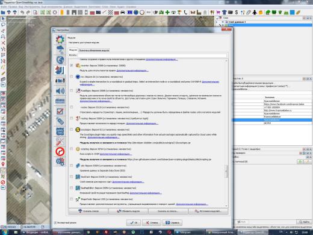The height and width of the screenshot is (235, 313).
Task: Click the Update plugins button
Action: point(128,211)
